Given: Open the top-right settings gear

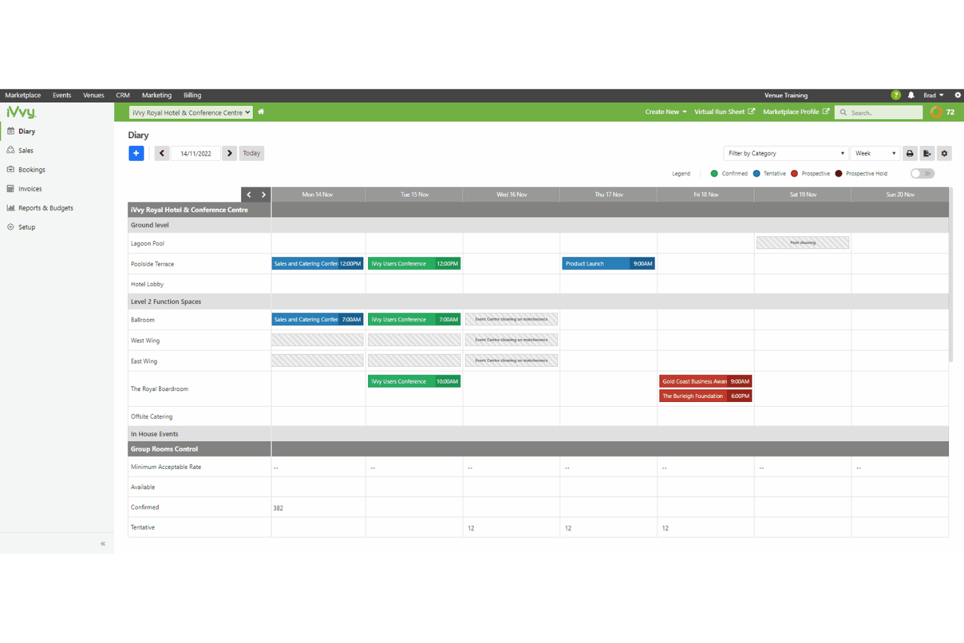Looking at the screenshot, I should point(957,95).
